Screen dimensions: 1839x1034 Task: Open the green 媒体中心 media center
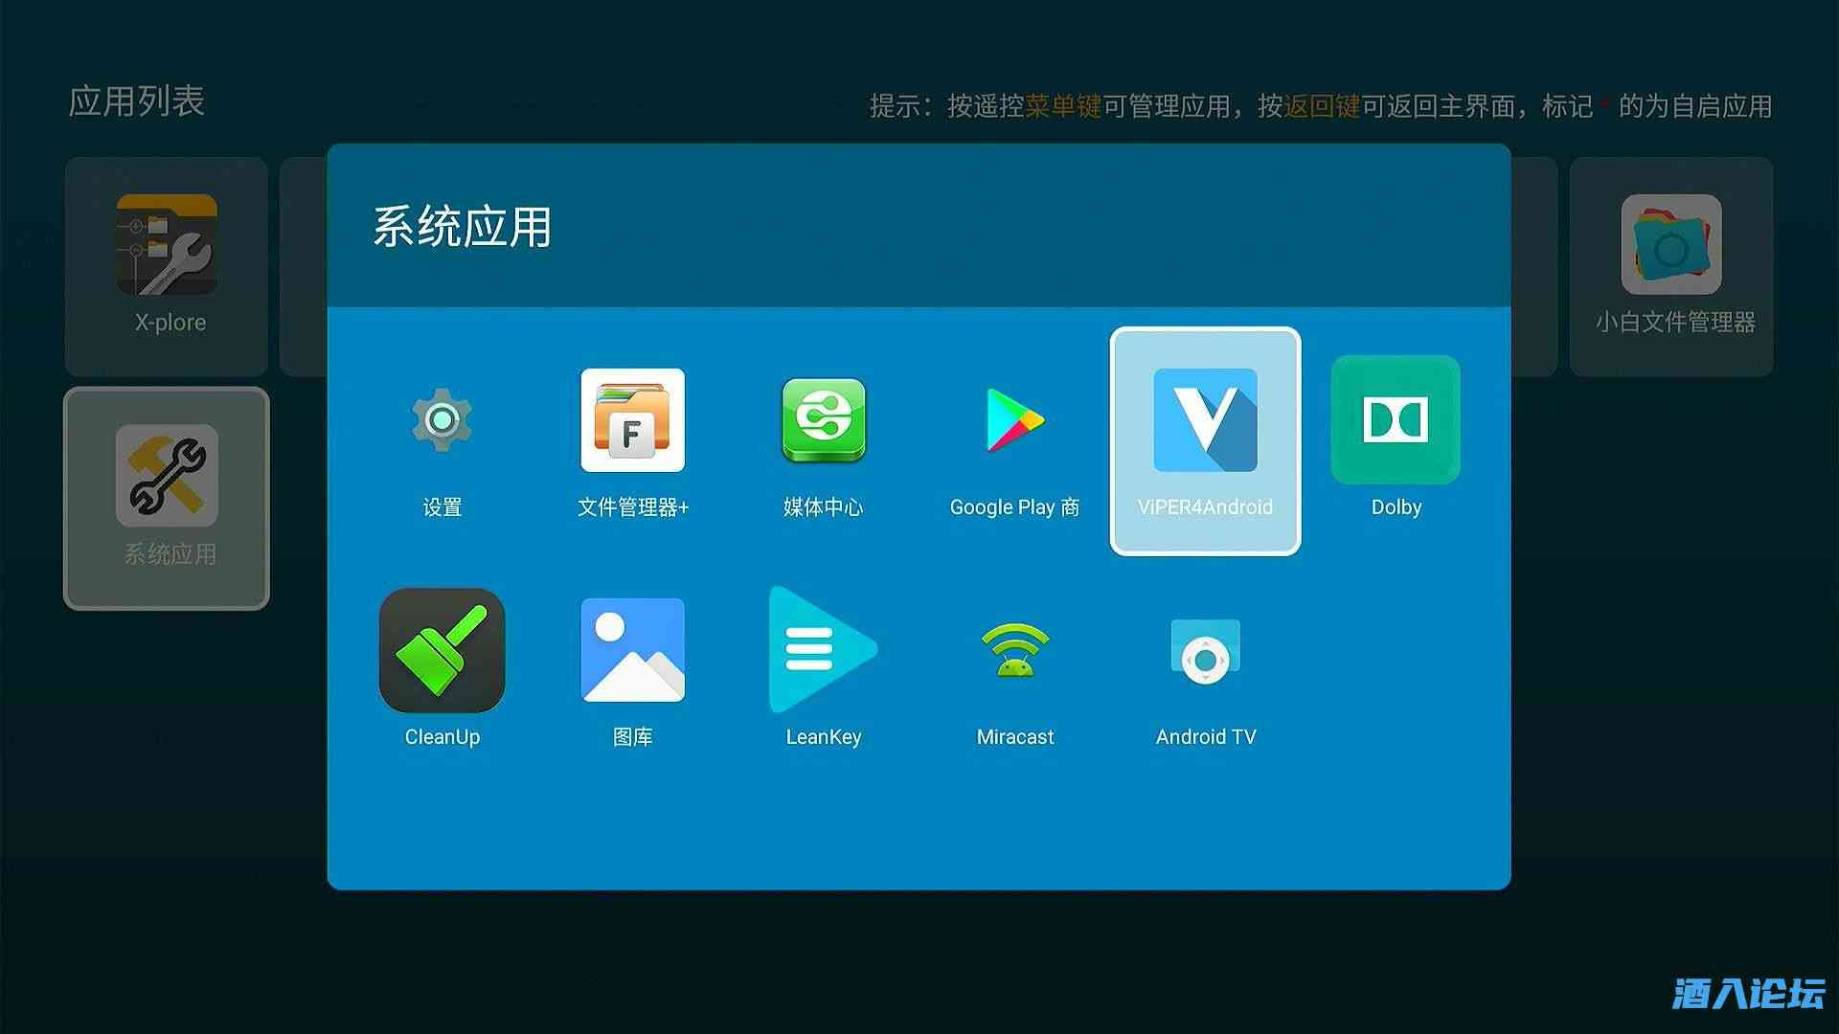coord(823,421)
